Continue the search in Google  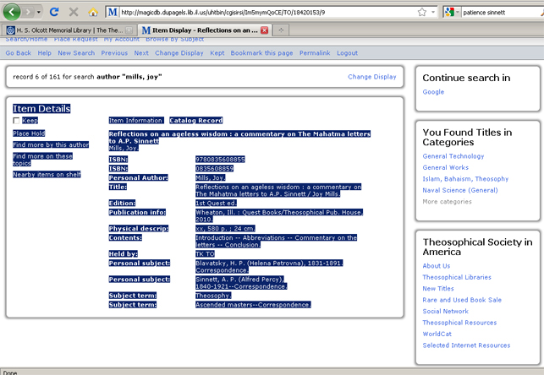433,92
